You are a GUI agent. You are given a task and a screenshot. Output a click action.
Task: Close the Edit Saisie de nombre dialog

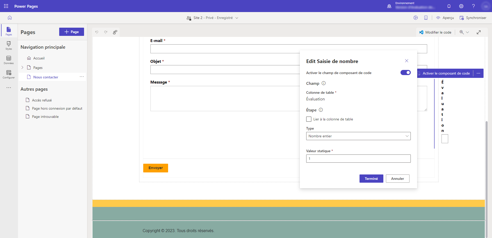pyautogui.click(x=407, y=61)
